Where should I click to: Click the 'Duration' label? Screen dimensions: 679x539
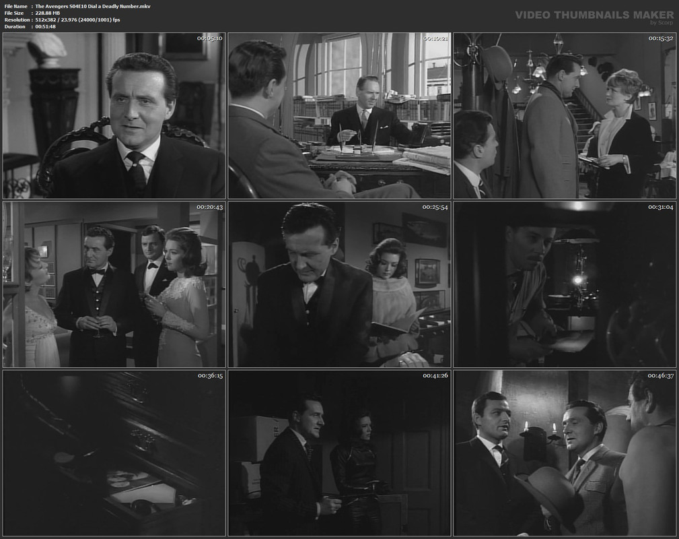(15, 26)
